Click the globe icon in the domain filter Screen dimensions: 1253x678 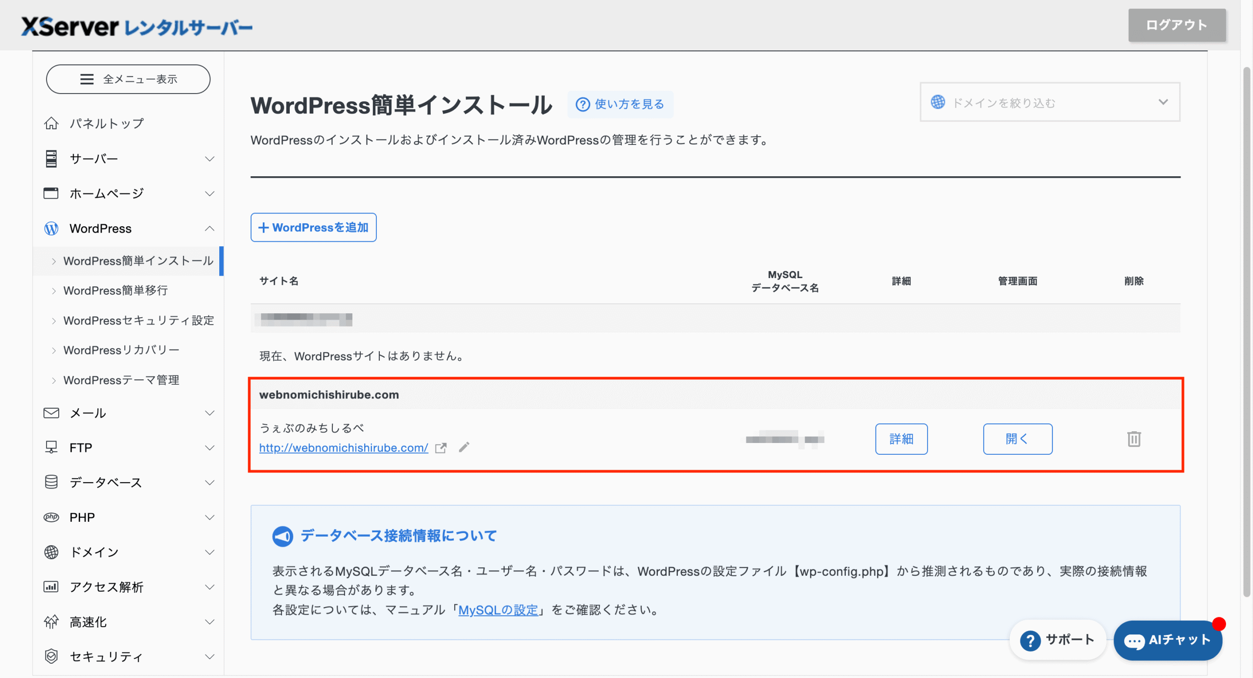click(938, 102)
